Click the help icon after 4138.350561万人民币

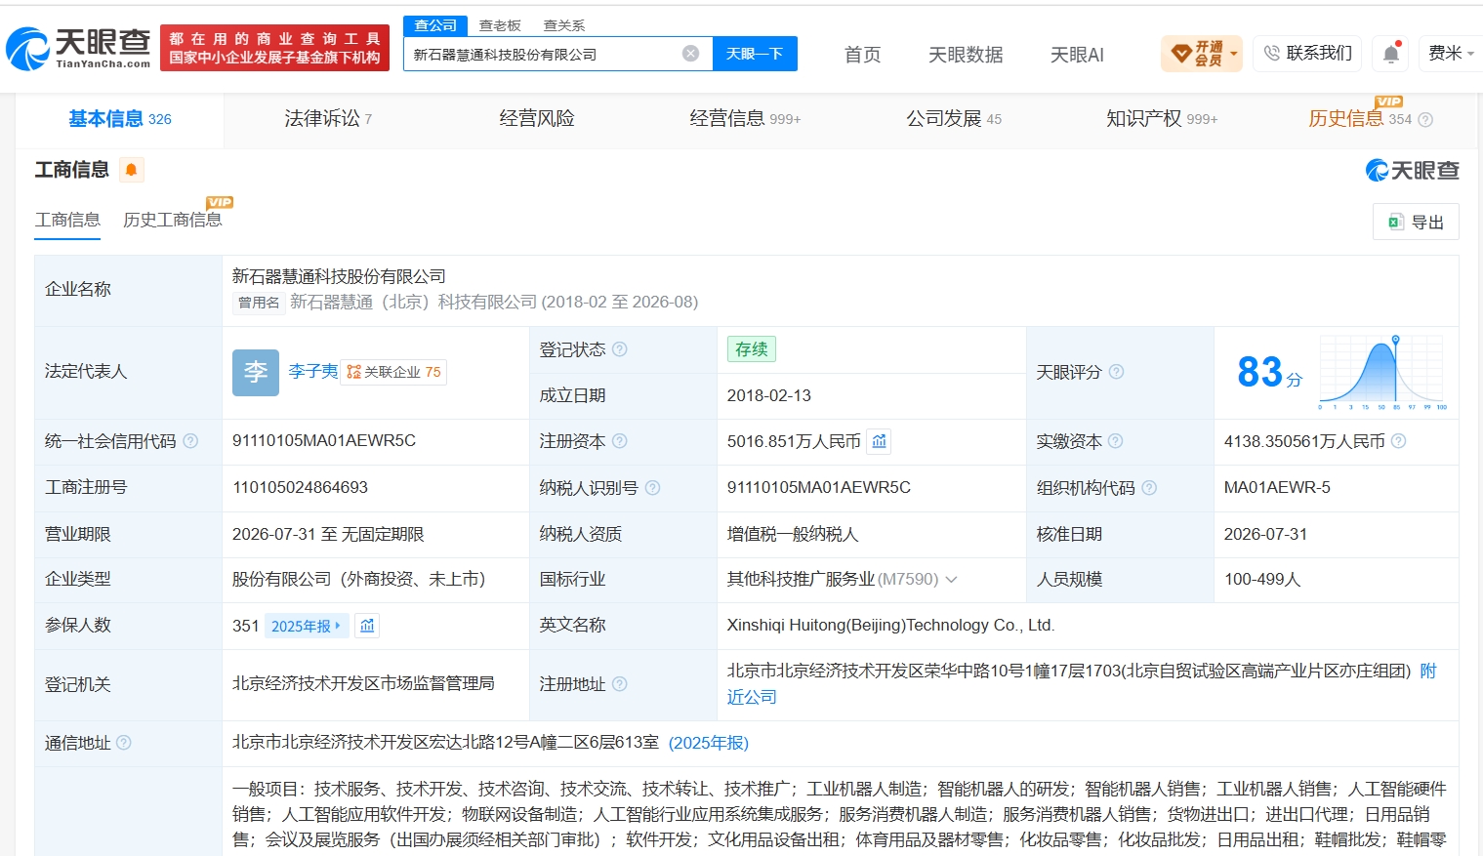[x=1399, y=441]
